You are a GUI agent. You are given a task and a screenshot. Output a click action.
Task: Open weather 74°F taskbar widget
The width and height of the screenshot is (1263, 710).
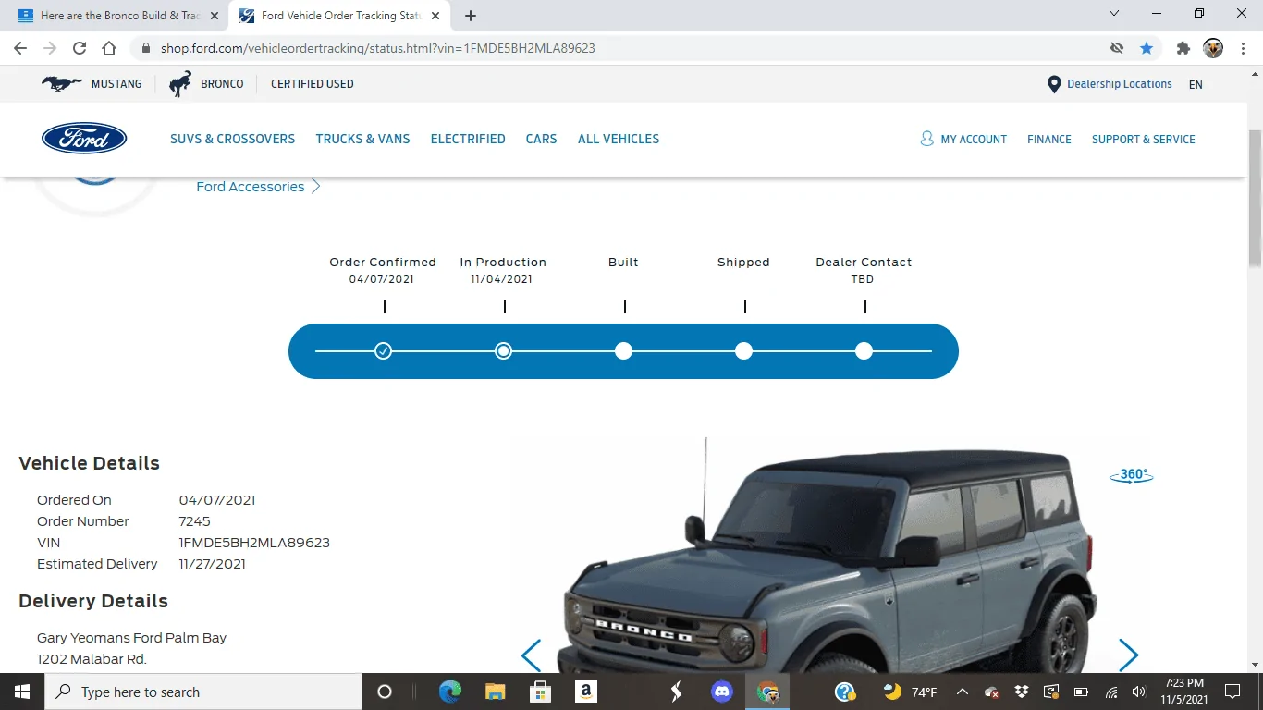pyautogui.click(x=911, y=692)
